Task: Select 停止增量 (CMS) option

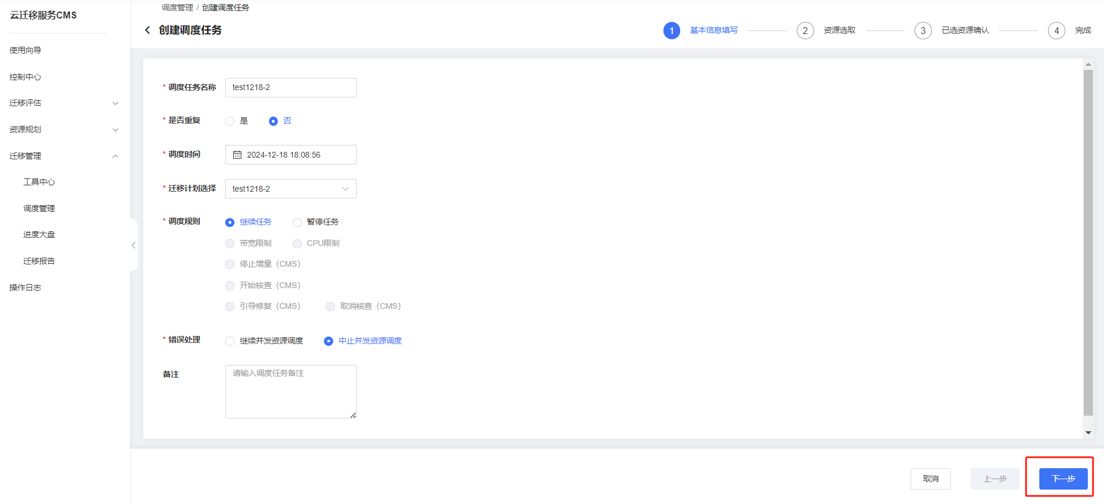Action: [230, 264]
